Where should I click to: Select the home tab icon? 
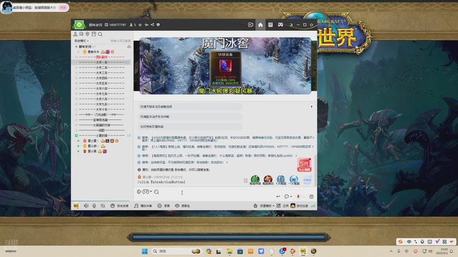click(x=260, y=25)
